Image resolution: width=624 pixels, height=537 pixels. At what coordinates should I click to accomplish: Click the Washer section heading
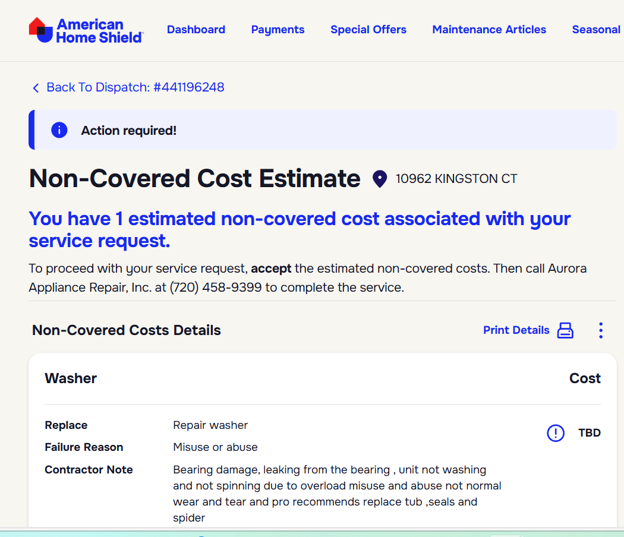tap(71, 378)
